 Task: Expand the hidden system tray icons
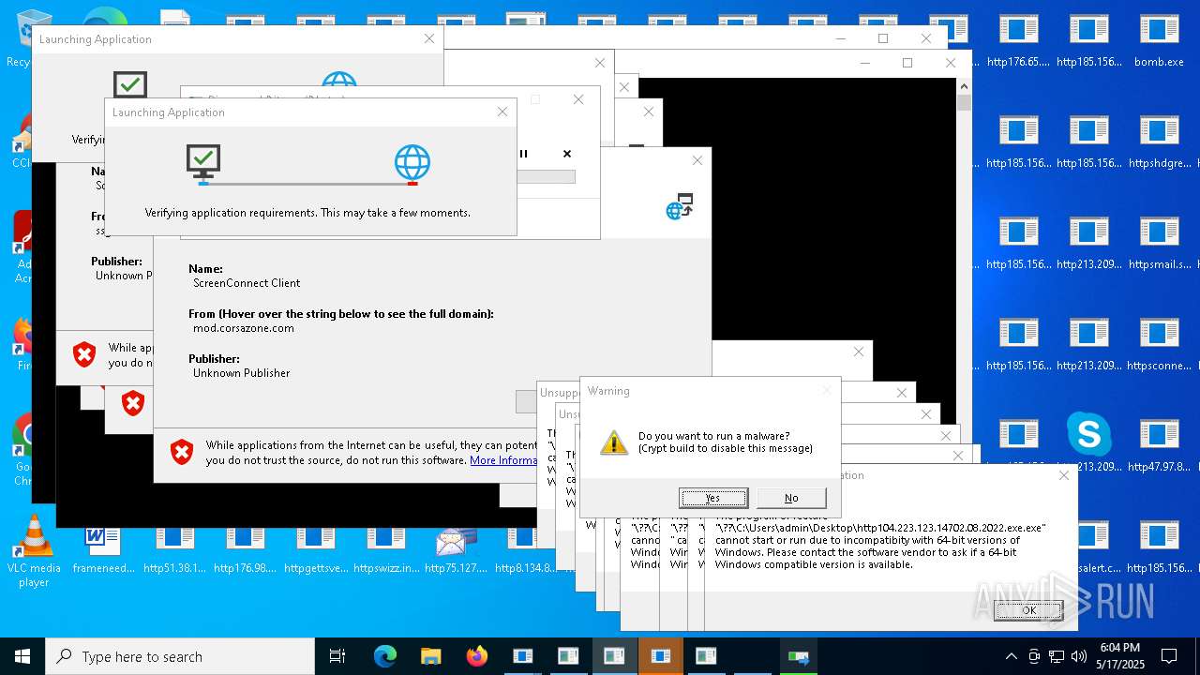[x=1011, y=656]
